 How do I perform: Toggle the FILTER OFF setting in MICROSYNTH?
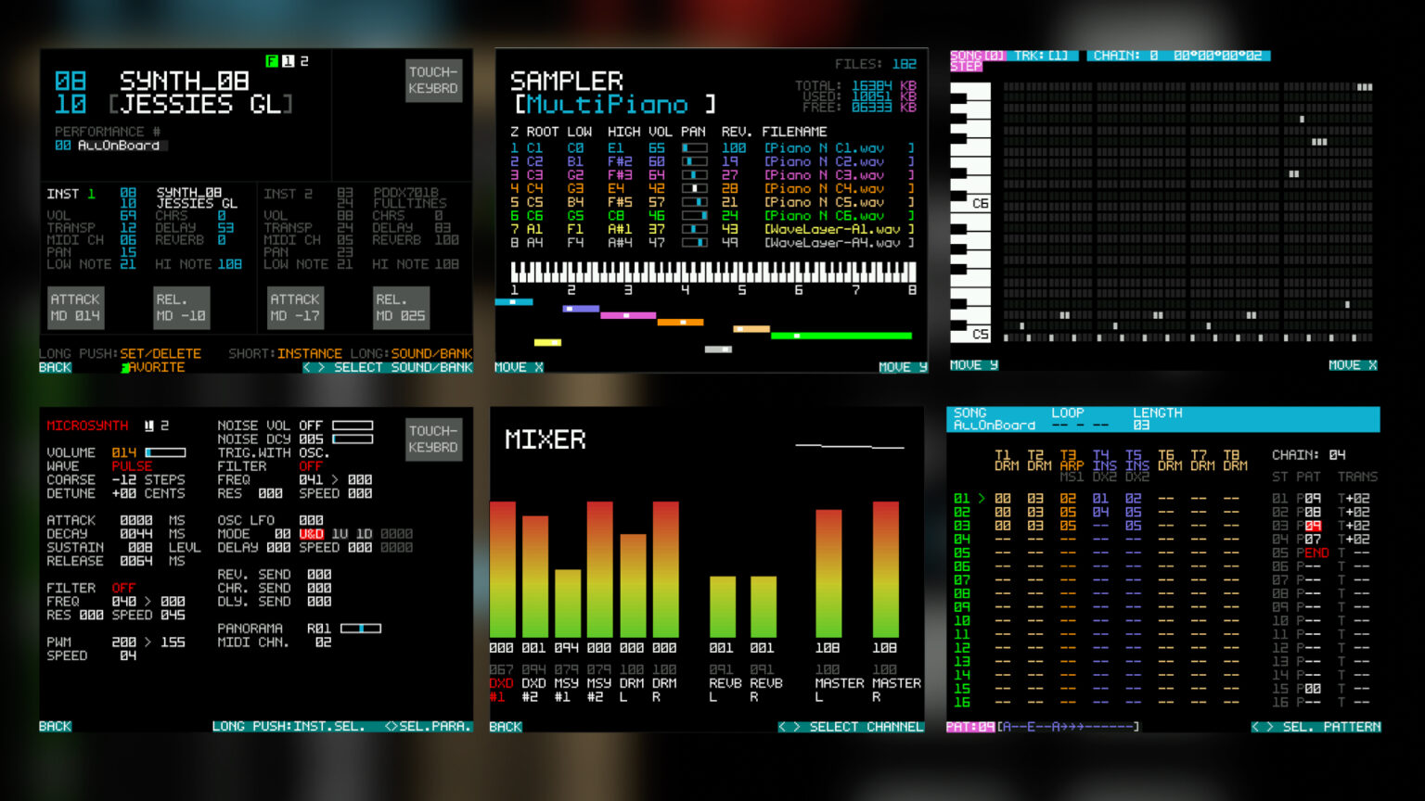pos(122,588)
